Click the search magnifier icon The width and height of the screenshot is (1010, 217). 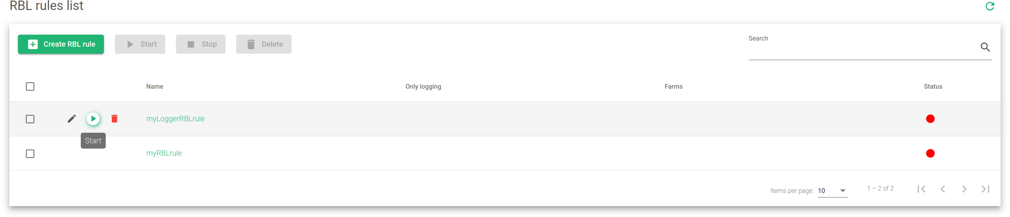tap(985, 47)
